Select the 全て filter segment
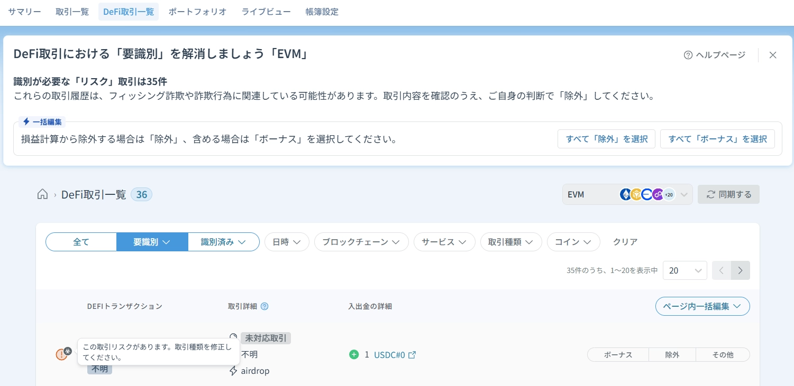The width and height of the screenshot is (794, 386). pyautogui.click(x=81, y=242)
